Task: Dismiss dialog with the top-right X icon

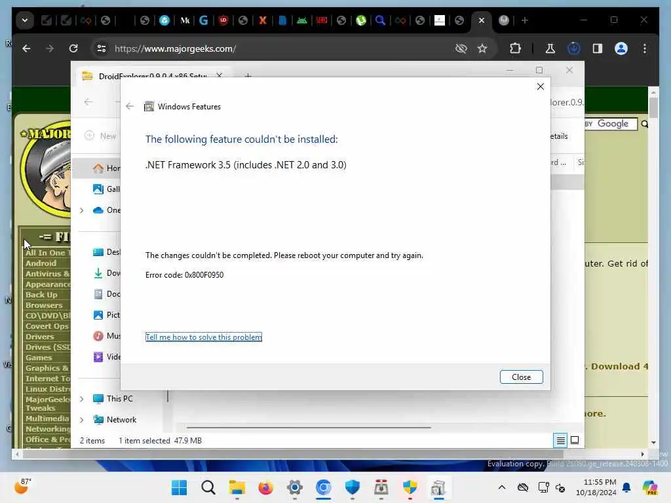Action: [x=540, y=86]
